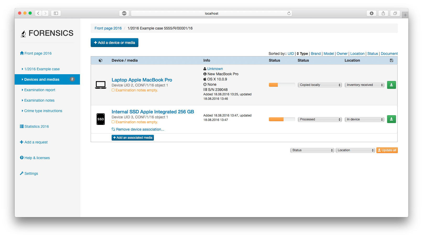Viewport: 423px width, 238px height.
Task: Open the Inventory received location dropdown
Action: coord(364,85)
